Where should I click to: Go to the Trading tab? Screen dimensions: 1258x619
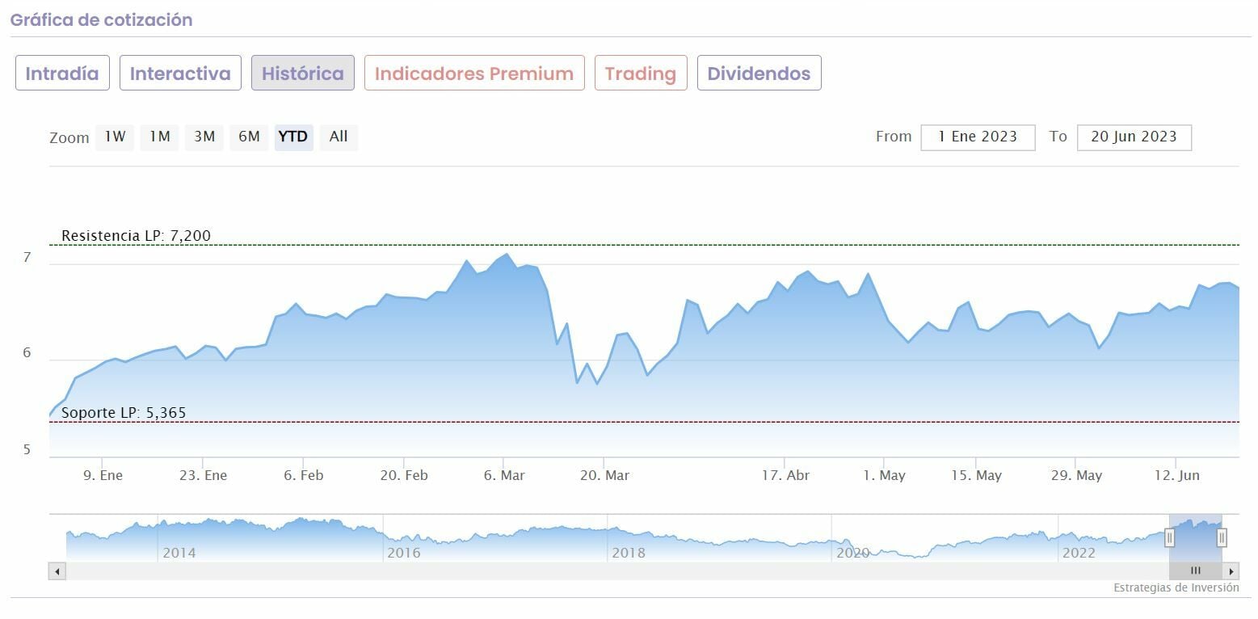coord(641,74)
